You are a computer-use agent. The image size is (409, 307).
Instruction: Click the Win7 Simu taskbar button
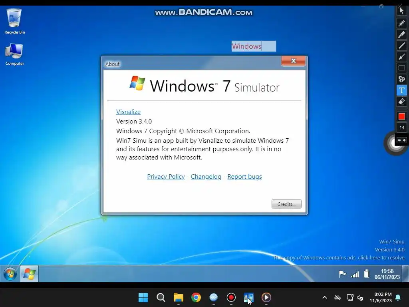(x=29, y=274)
